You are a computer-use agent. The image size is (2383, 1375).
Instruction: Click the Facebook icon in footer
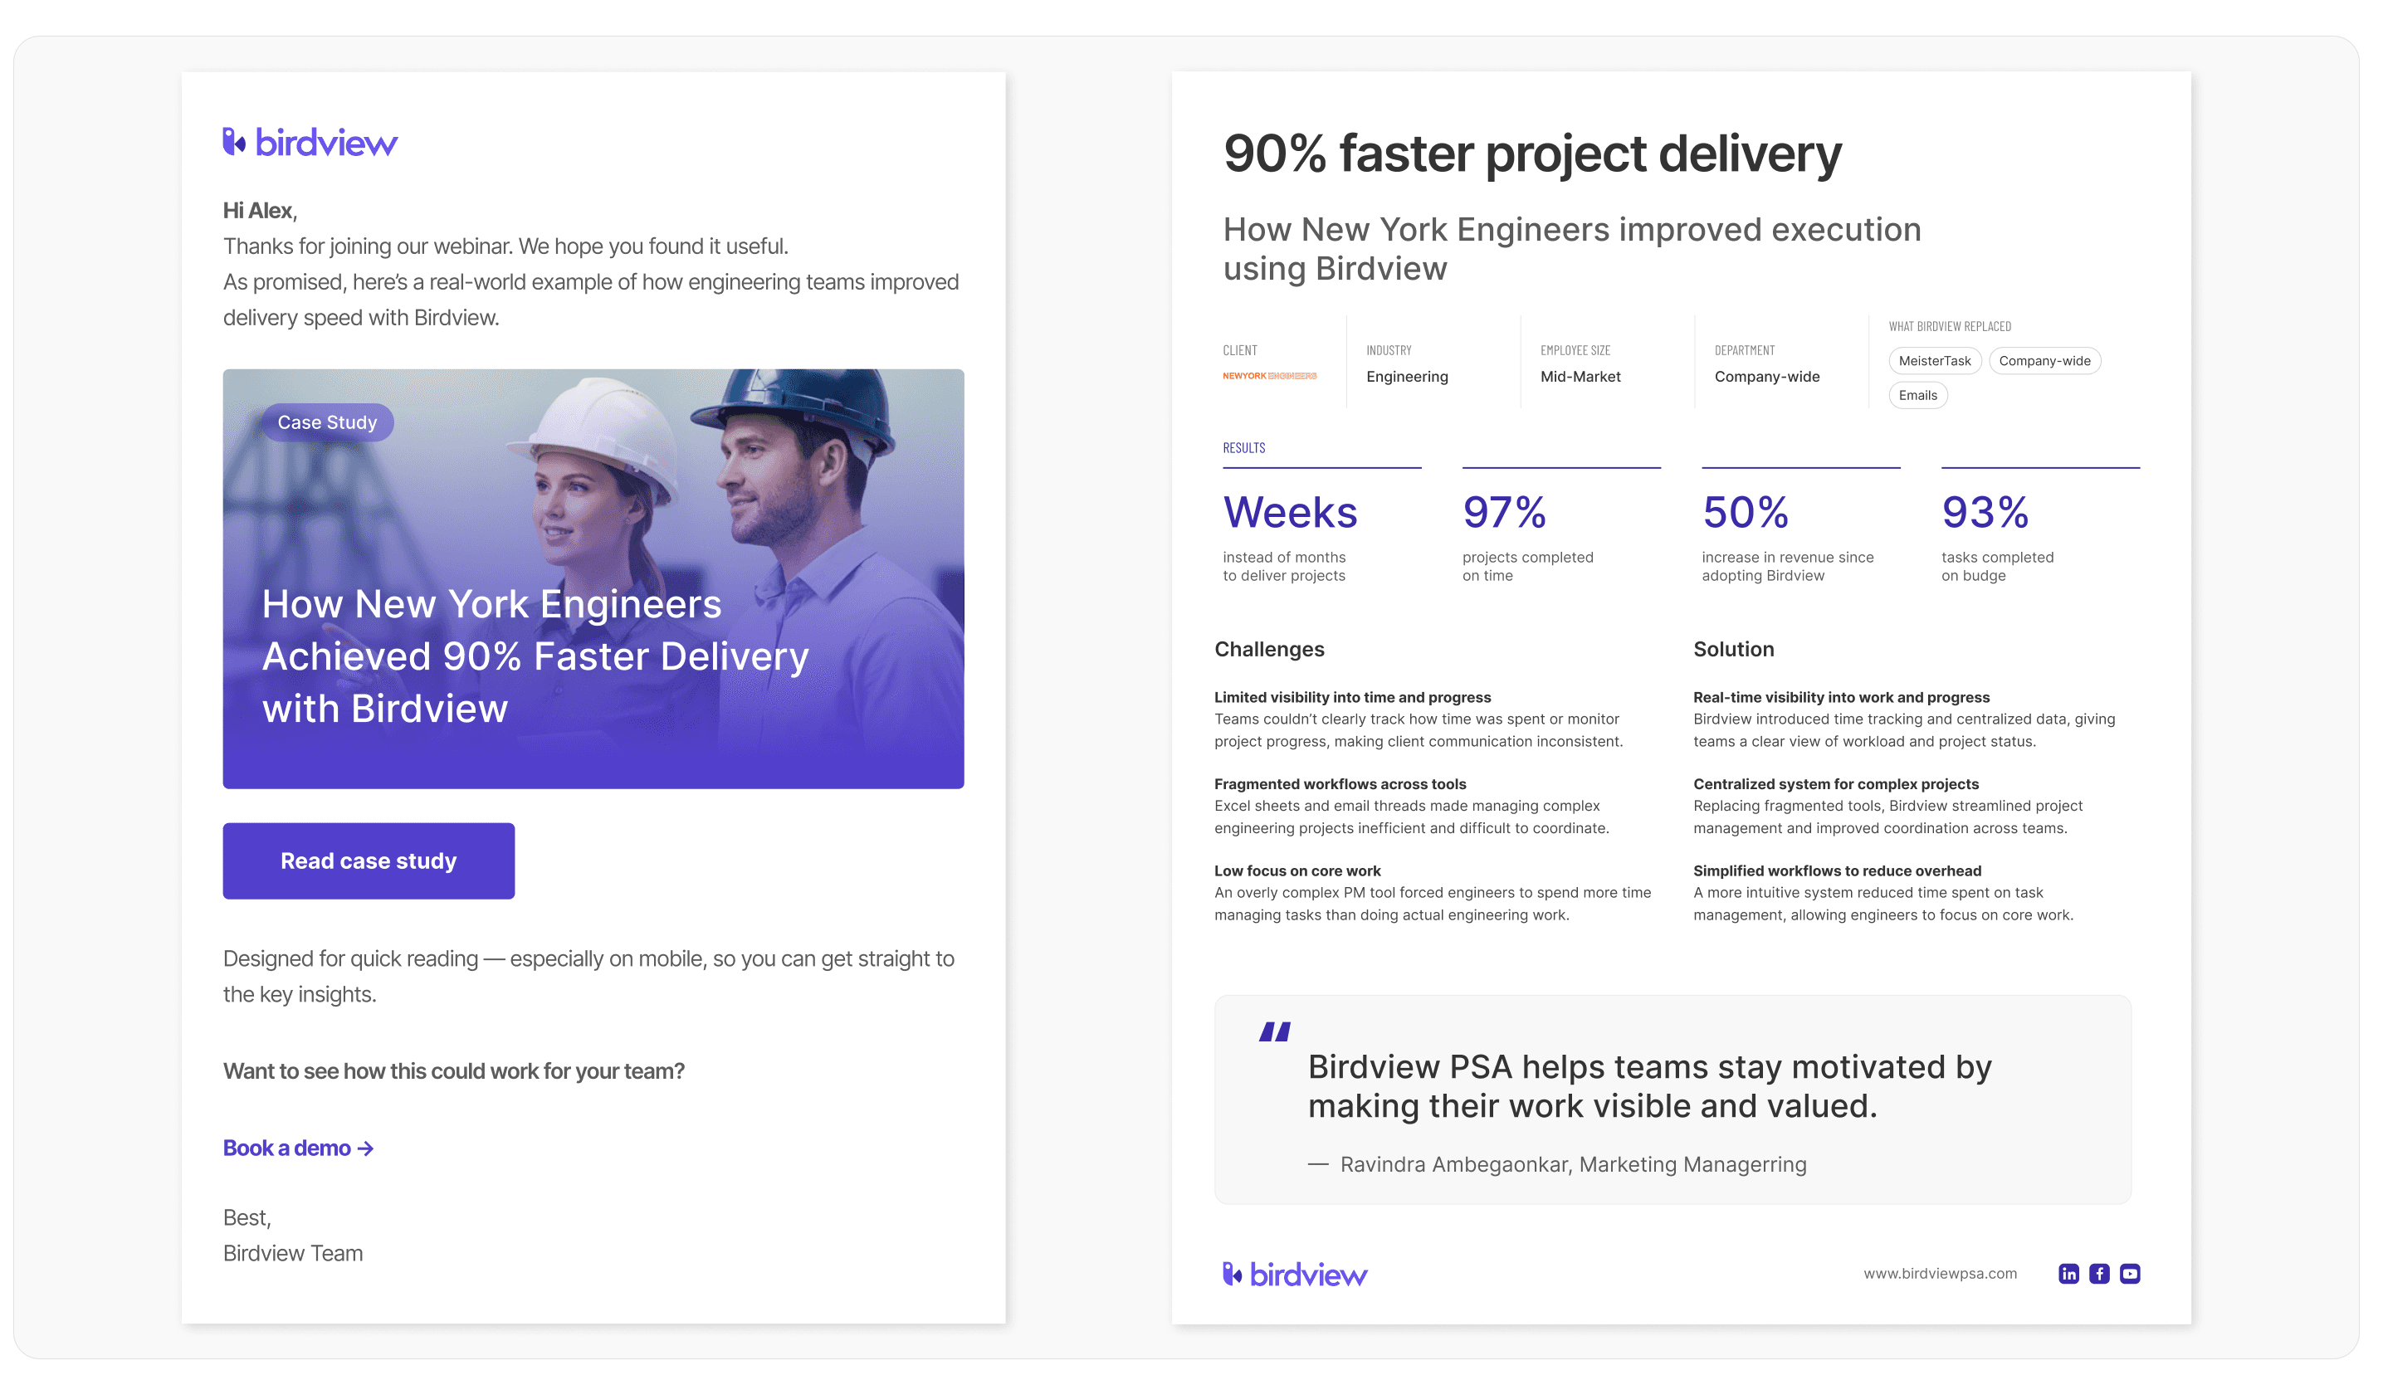[x=2098, y=1274]
